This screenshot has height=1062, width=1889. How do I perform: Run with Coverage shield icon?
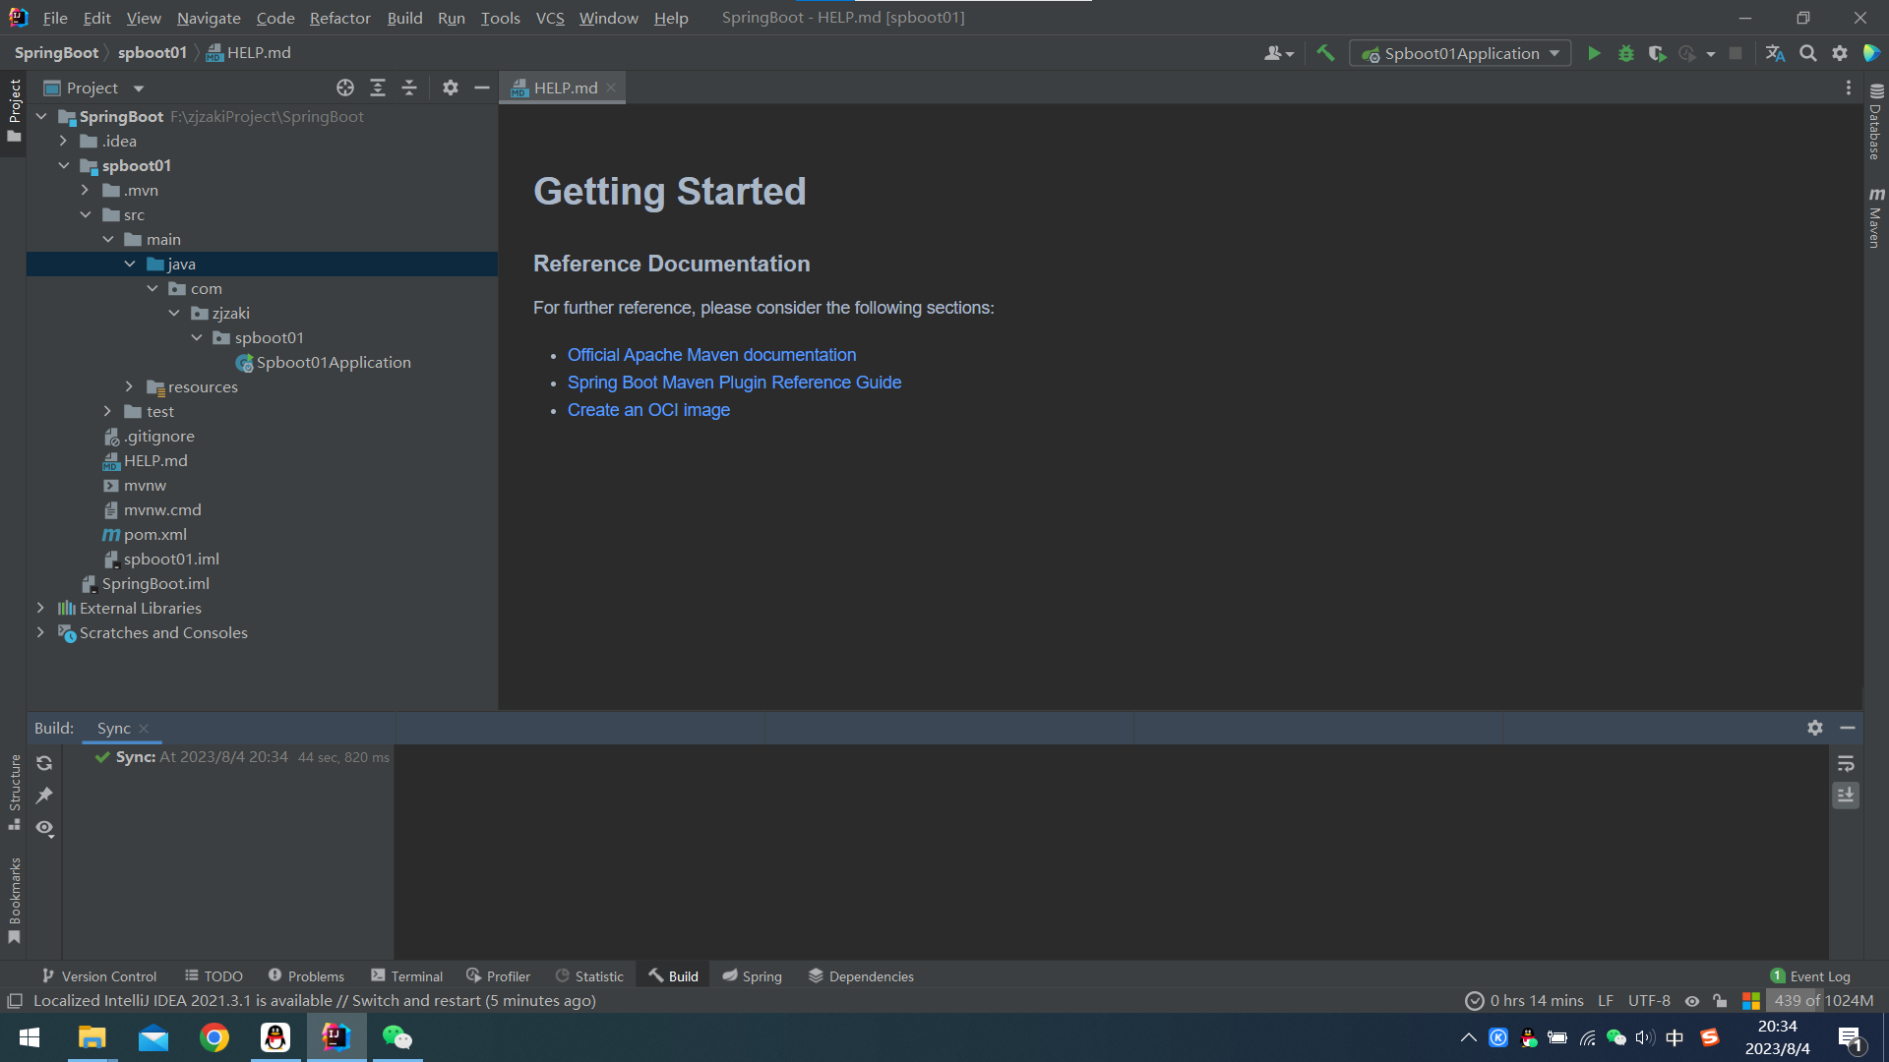(x=1657, y=53)
